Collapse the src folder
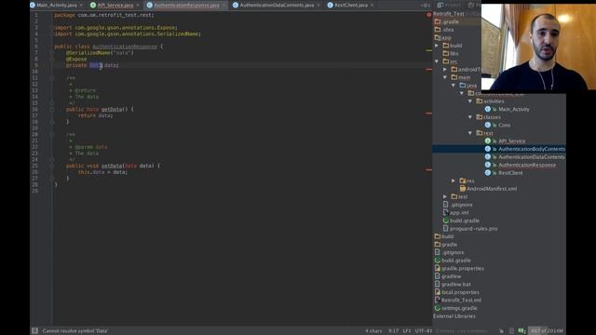This screenshot has width=596, height=335. [437, 61]
